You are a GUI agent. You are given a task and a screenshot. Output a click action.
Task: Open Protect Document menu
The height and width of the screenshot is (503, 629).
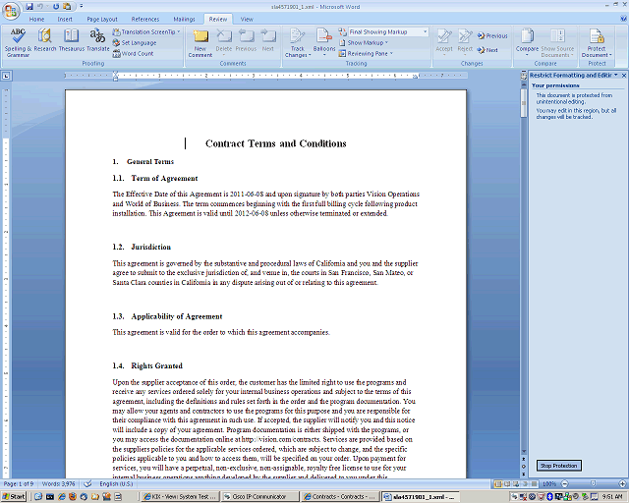click(597, 42)
